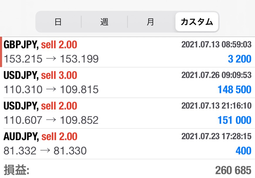Tap the USDJPY sell 3.00 trade label
Viewport: 255px width, 178px height.
click(40, 75)
